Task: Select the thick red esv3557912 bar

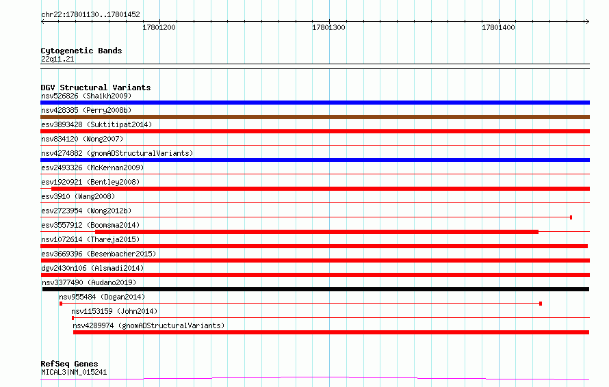Action: [x=317, y=232]
